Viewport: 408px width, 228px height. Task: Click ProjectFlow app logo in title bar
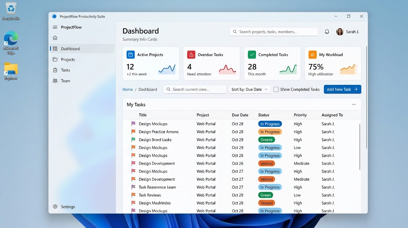click(54, 16)
